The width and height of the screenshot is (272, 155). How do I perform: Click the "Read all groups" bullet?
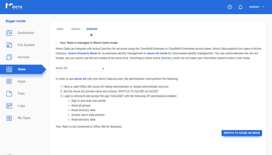[x=81, y=105]
